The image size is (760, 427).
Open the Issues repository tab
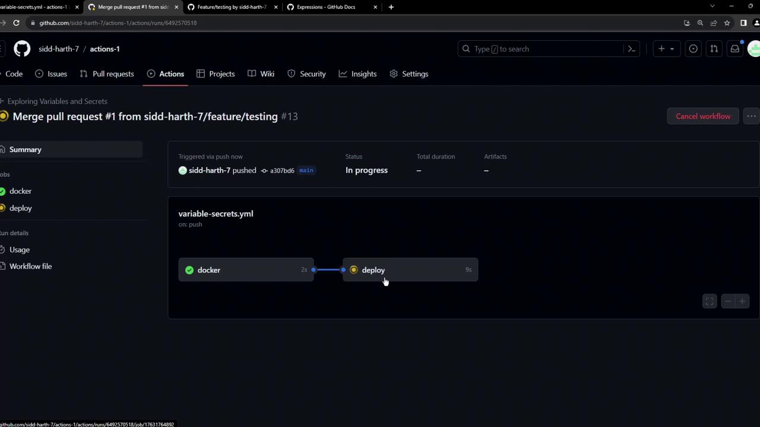(x=51, y=74)
